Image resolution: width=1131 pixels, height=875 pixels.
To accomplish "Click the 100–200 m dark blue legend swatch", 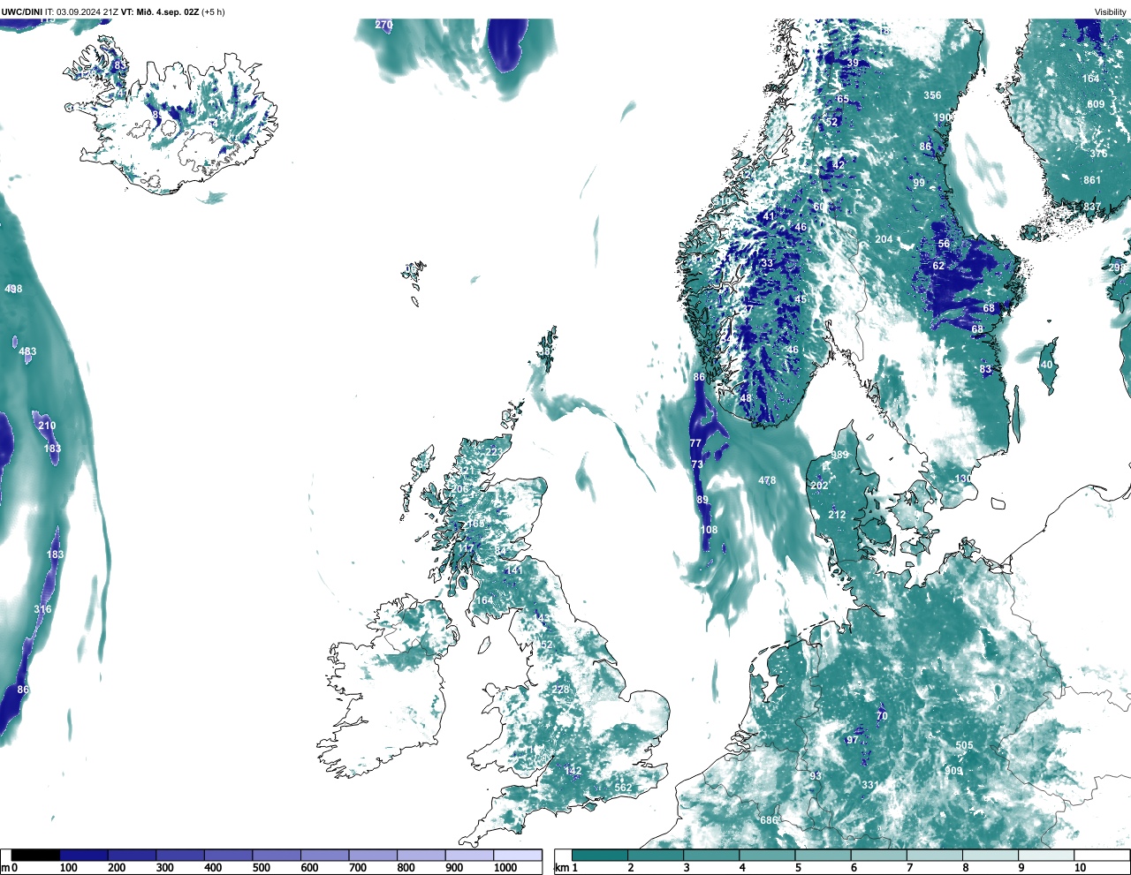I will click(x=84, y=855).
